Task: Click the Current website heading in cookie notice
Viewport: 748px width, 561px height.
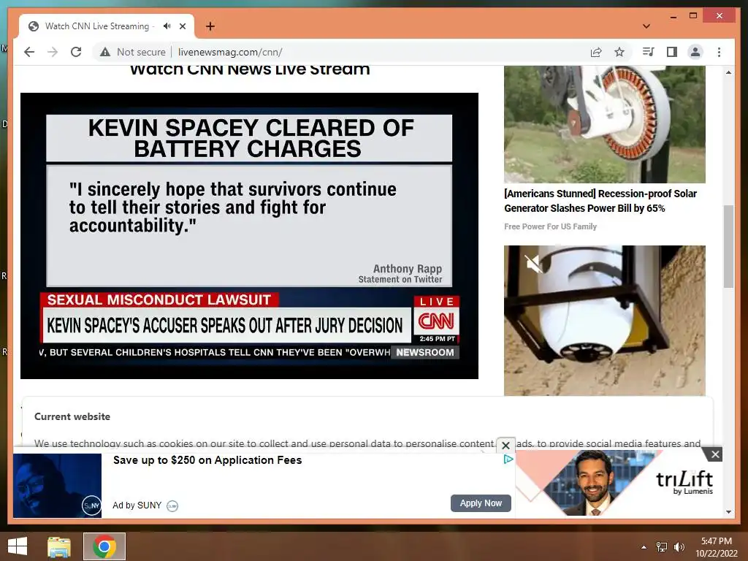Action: pos(72,416)
